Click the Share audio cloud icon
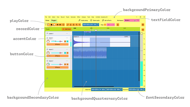 click(x=91, y=20)
